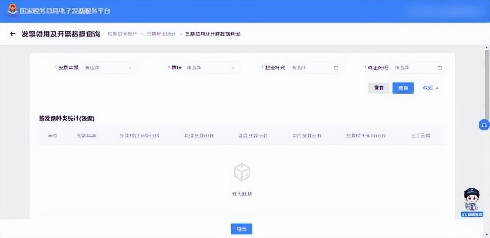Click the back arrow beside 发票领用及开票数据查询

click(12, 34)
